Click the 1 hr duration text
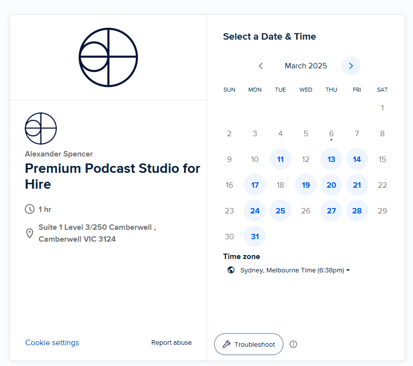The image size is (413, 366). pyautogui.click(x=45, y=209)
